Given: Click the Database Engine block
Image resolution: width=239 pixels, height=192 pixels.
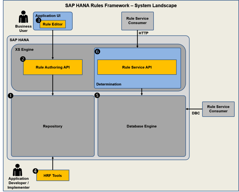Looking at the screenshot, I should [142, 126].
